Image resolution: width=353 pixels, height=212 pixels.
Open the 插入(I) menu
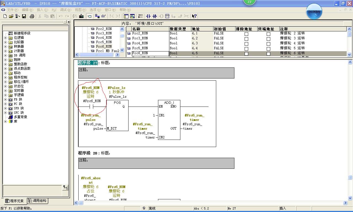coord(42,10)
